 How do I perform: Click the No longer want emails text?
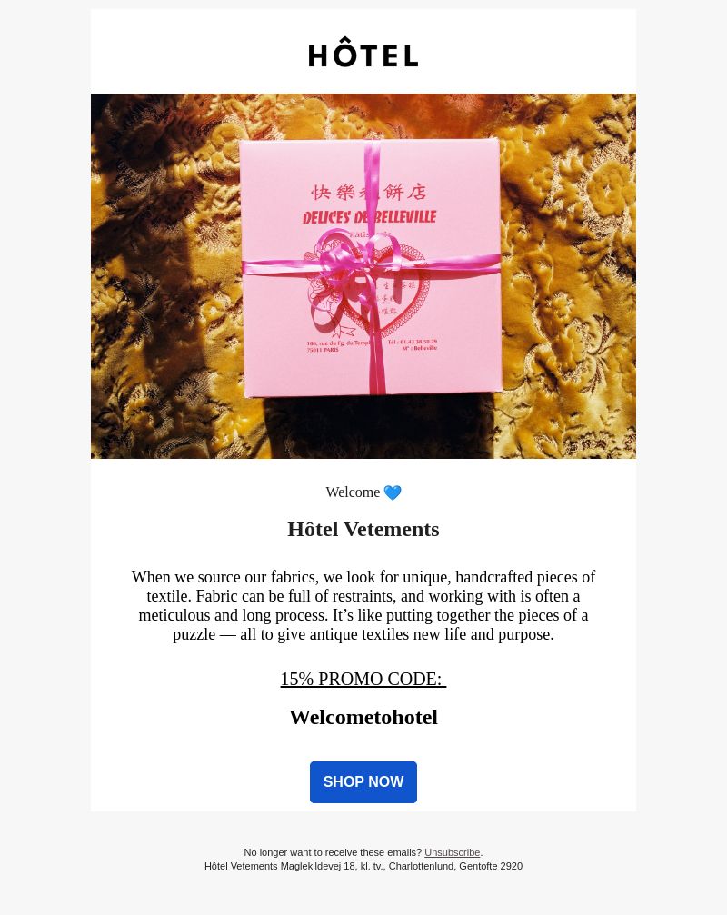coord(333,852)
